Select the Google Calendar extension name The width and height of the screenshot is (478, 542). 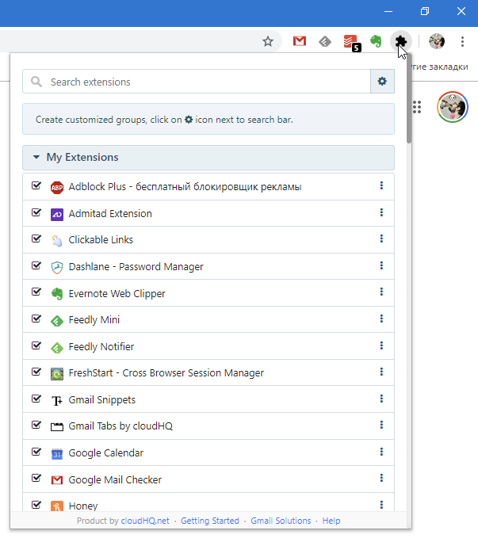click(106, 453)
